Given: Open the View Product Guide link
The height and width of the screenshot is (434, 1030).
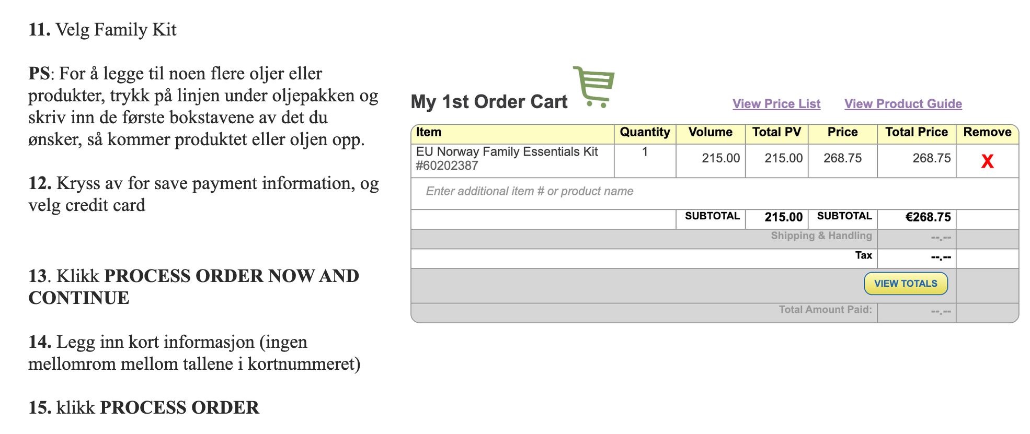Looking at the screenshot, I should click(x=903, y=103).
